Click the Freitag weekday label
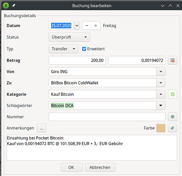Image resolution: width=182 pixels, height=176 pixels. click(110, 26)
